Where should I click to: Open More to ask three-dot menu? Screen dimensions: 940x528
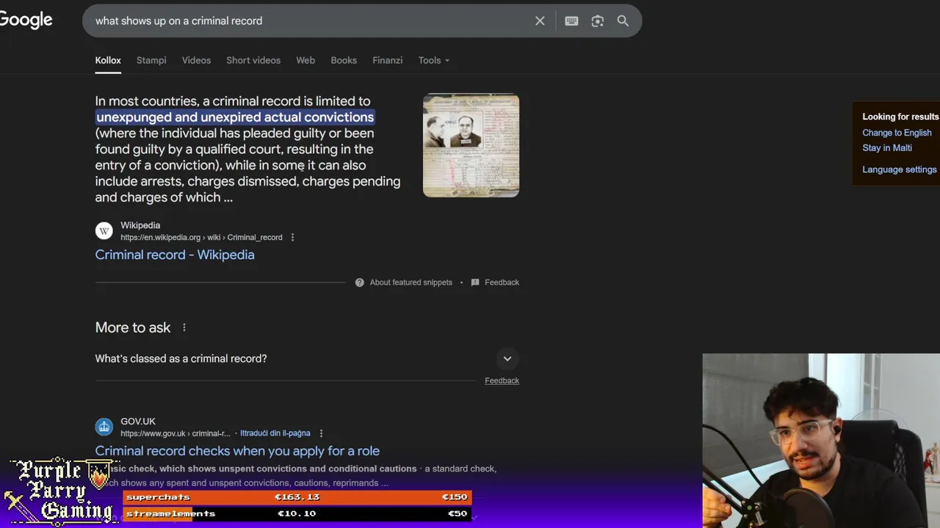coord(184,328)
